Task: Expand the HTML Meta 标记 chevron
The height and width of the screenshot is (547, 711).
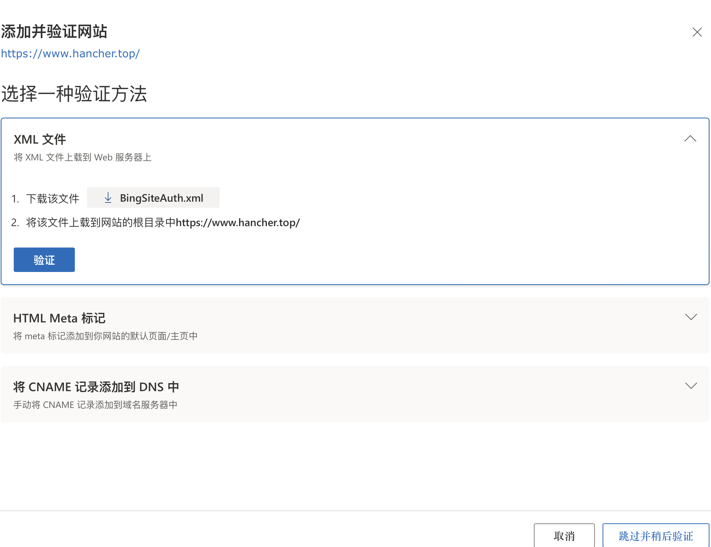Action: tap(691, 317)
